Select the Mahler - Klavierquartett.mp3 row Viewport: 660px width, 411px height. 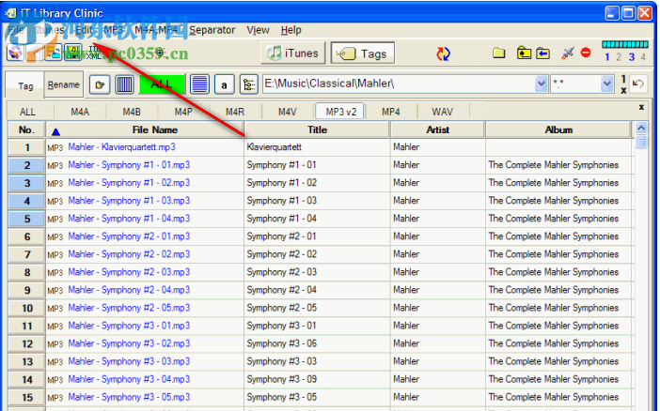120,147
